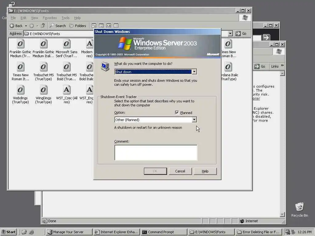Select WingDings (TrueType) font icon
Viewport: 315px width, 236px height.
pyautogui.click(x=43, y=90)
